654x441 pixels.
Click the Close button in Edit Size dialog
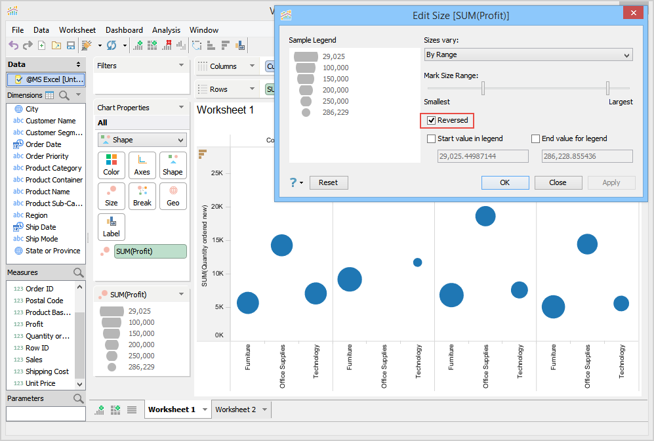click(x=558, y=182)
